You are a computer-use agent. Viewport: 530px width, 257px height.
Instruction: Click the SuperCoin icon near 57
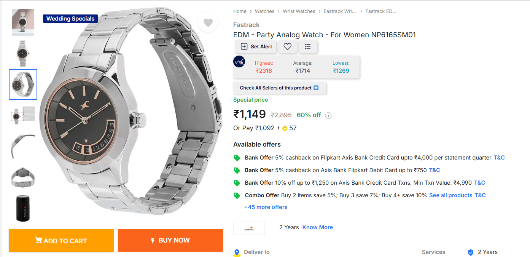pyautogui.click(x=285, y=128)
